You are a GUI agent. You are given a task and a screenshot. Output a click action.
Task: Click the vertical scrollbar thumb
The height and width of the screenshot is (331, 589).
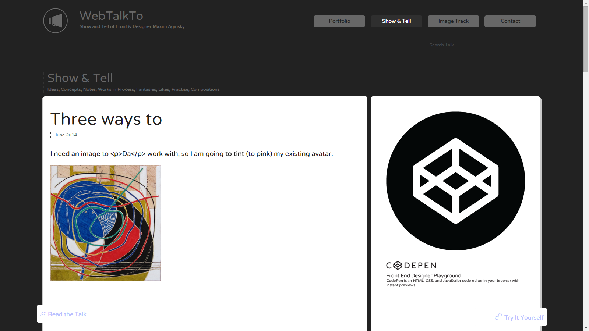[586, 39]
